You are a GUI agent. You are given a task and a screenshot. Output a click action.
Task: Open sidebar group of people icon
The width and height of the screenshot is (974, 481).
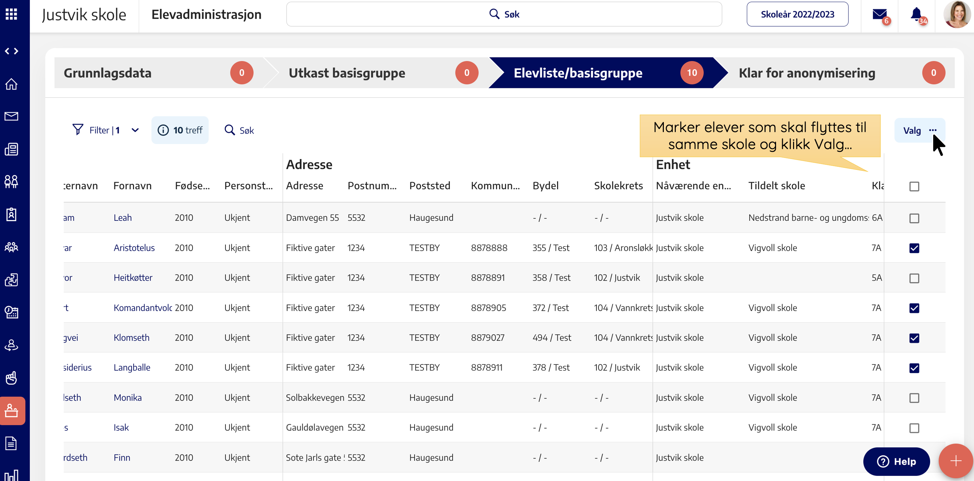[x=11, y=247]
